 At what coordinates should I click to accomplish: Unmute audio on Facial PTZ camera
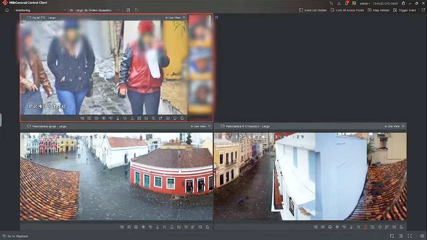[x=82, y=118]
